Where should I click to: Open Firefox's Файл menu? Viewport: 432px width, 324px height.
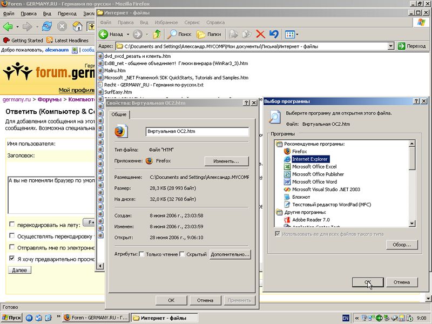coord(9,13)
